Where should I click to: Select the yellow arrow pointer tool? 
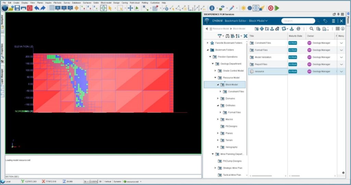[110, 8]
